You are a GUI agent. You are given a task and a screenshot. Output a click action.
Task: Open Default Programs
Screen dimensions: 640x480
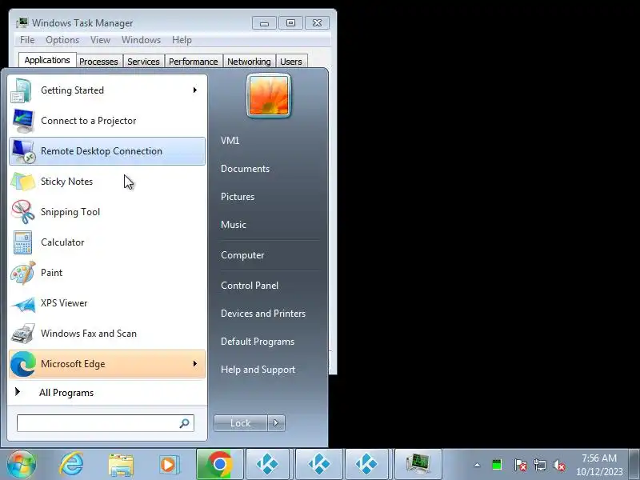258,342
